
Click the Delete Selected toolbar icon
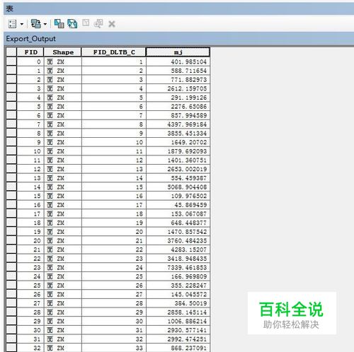112,24
